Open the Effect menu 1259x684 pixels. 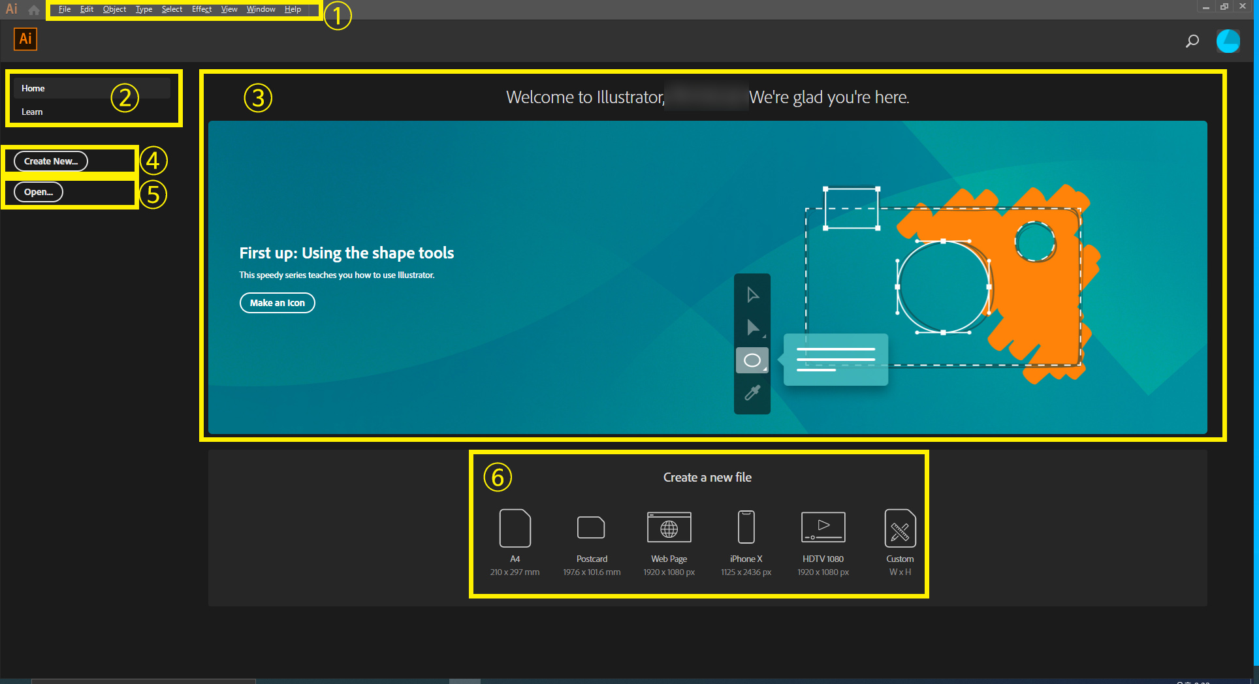click(x=202, y=9)
